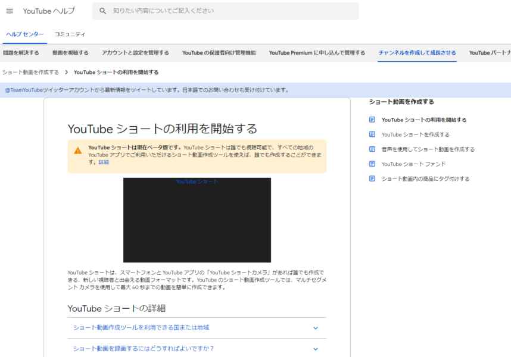Click the orange warning triangle icon

click(x=77, y=151)
